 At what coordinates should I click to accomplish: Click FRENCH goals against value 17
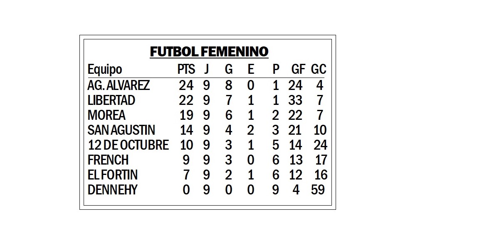(x=321, y=160)
